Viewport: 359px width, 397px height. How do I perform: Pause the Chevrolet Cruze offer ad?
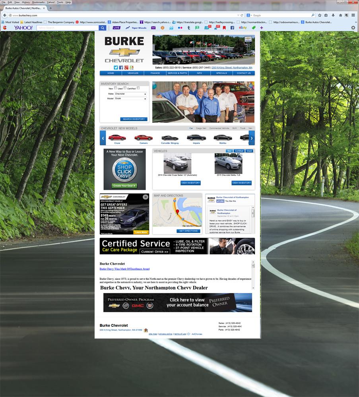tap(145, 197)
